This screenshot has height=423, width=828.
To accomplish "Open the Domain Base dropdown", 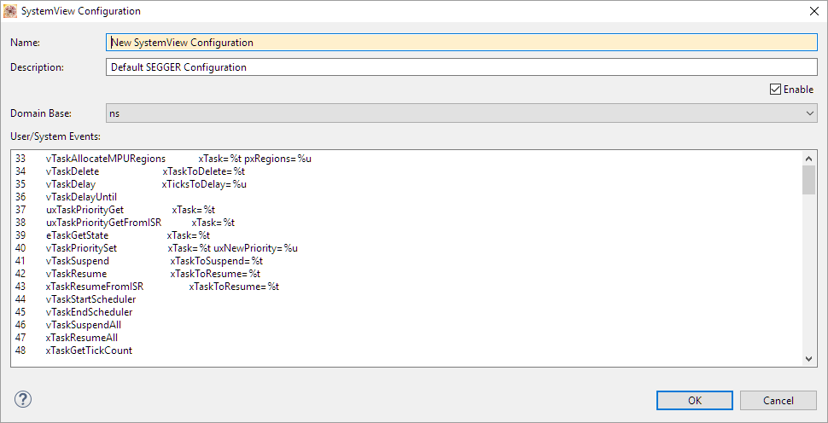I will (x=461, y=113).
